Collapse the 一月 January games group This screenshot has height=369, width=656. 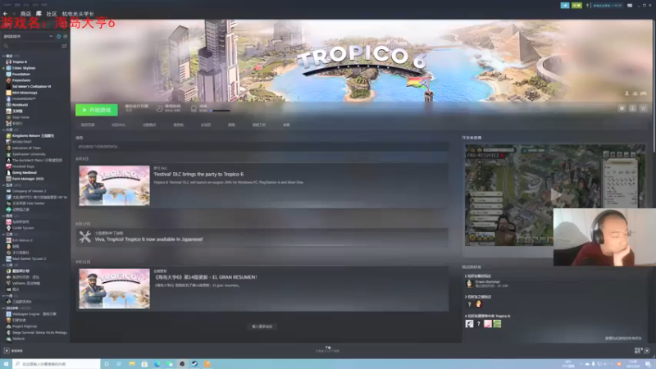pos(4,296)
